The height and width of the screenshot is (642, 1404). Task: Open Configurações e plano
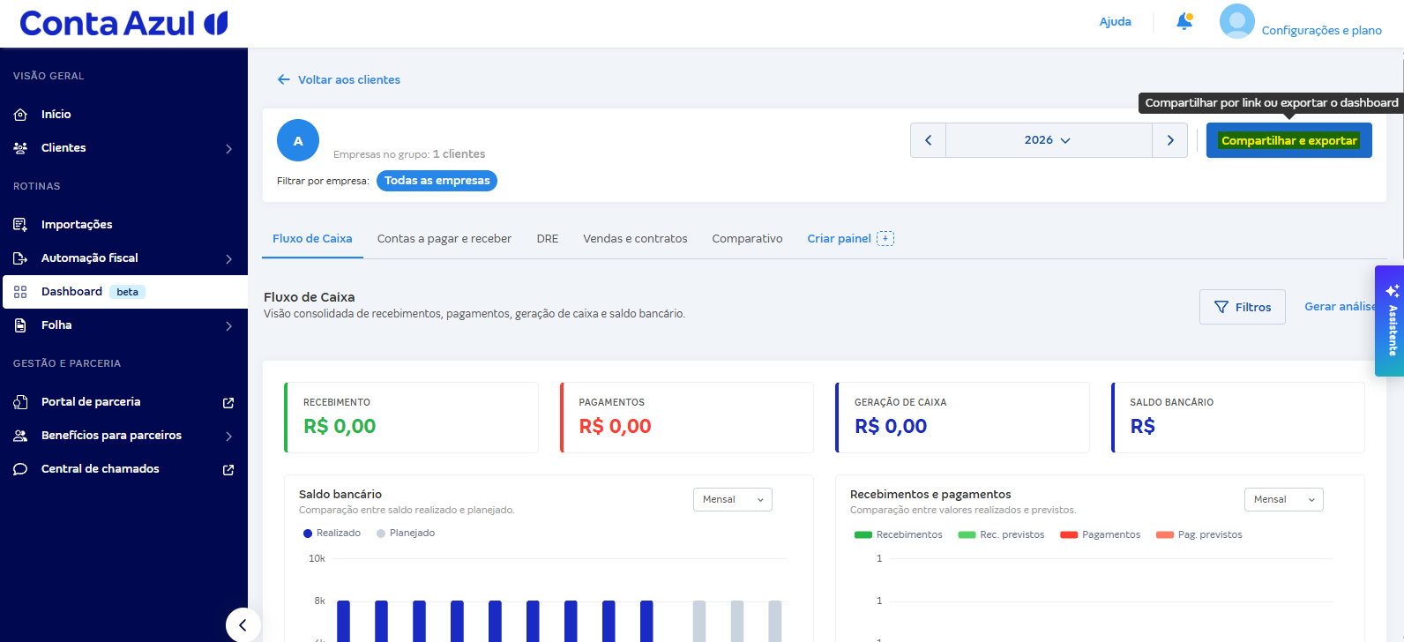[1321, 30]
